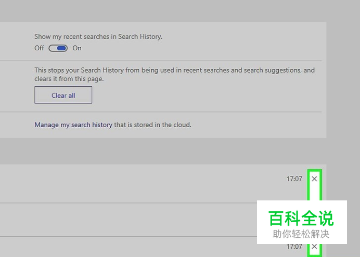
Task: Open the Manage my search history link
Action: pos(73,125)
